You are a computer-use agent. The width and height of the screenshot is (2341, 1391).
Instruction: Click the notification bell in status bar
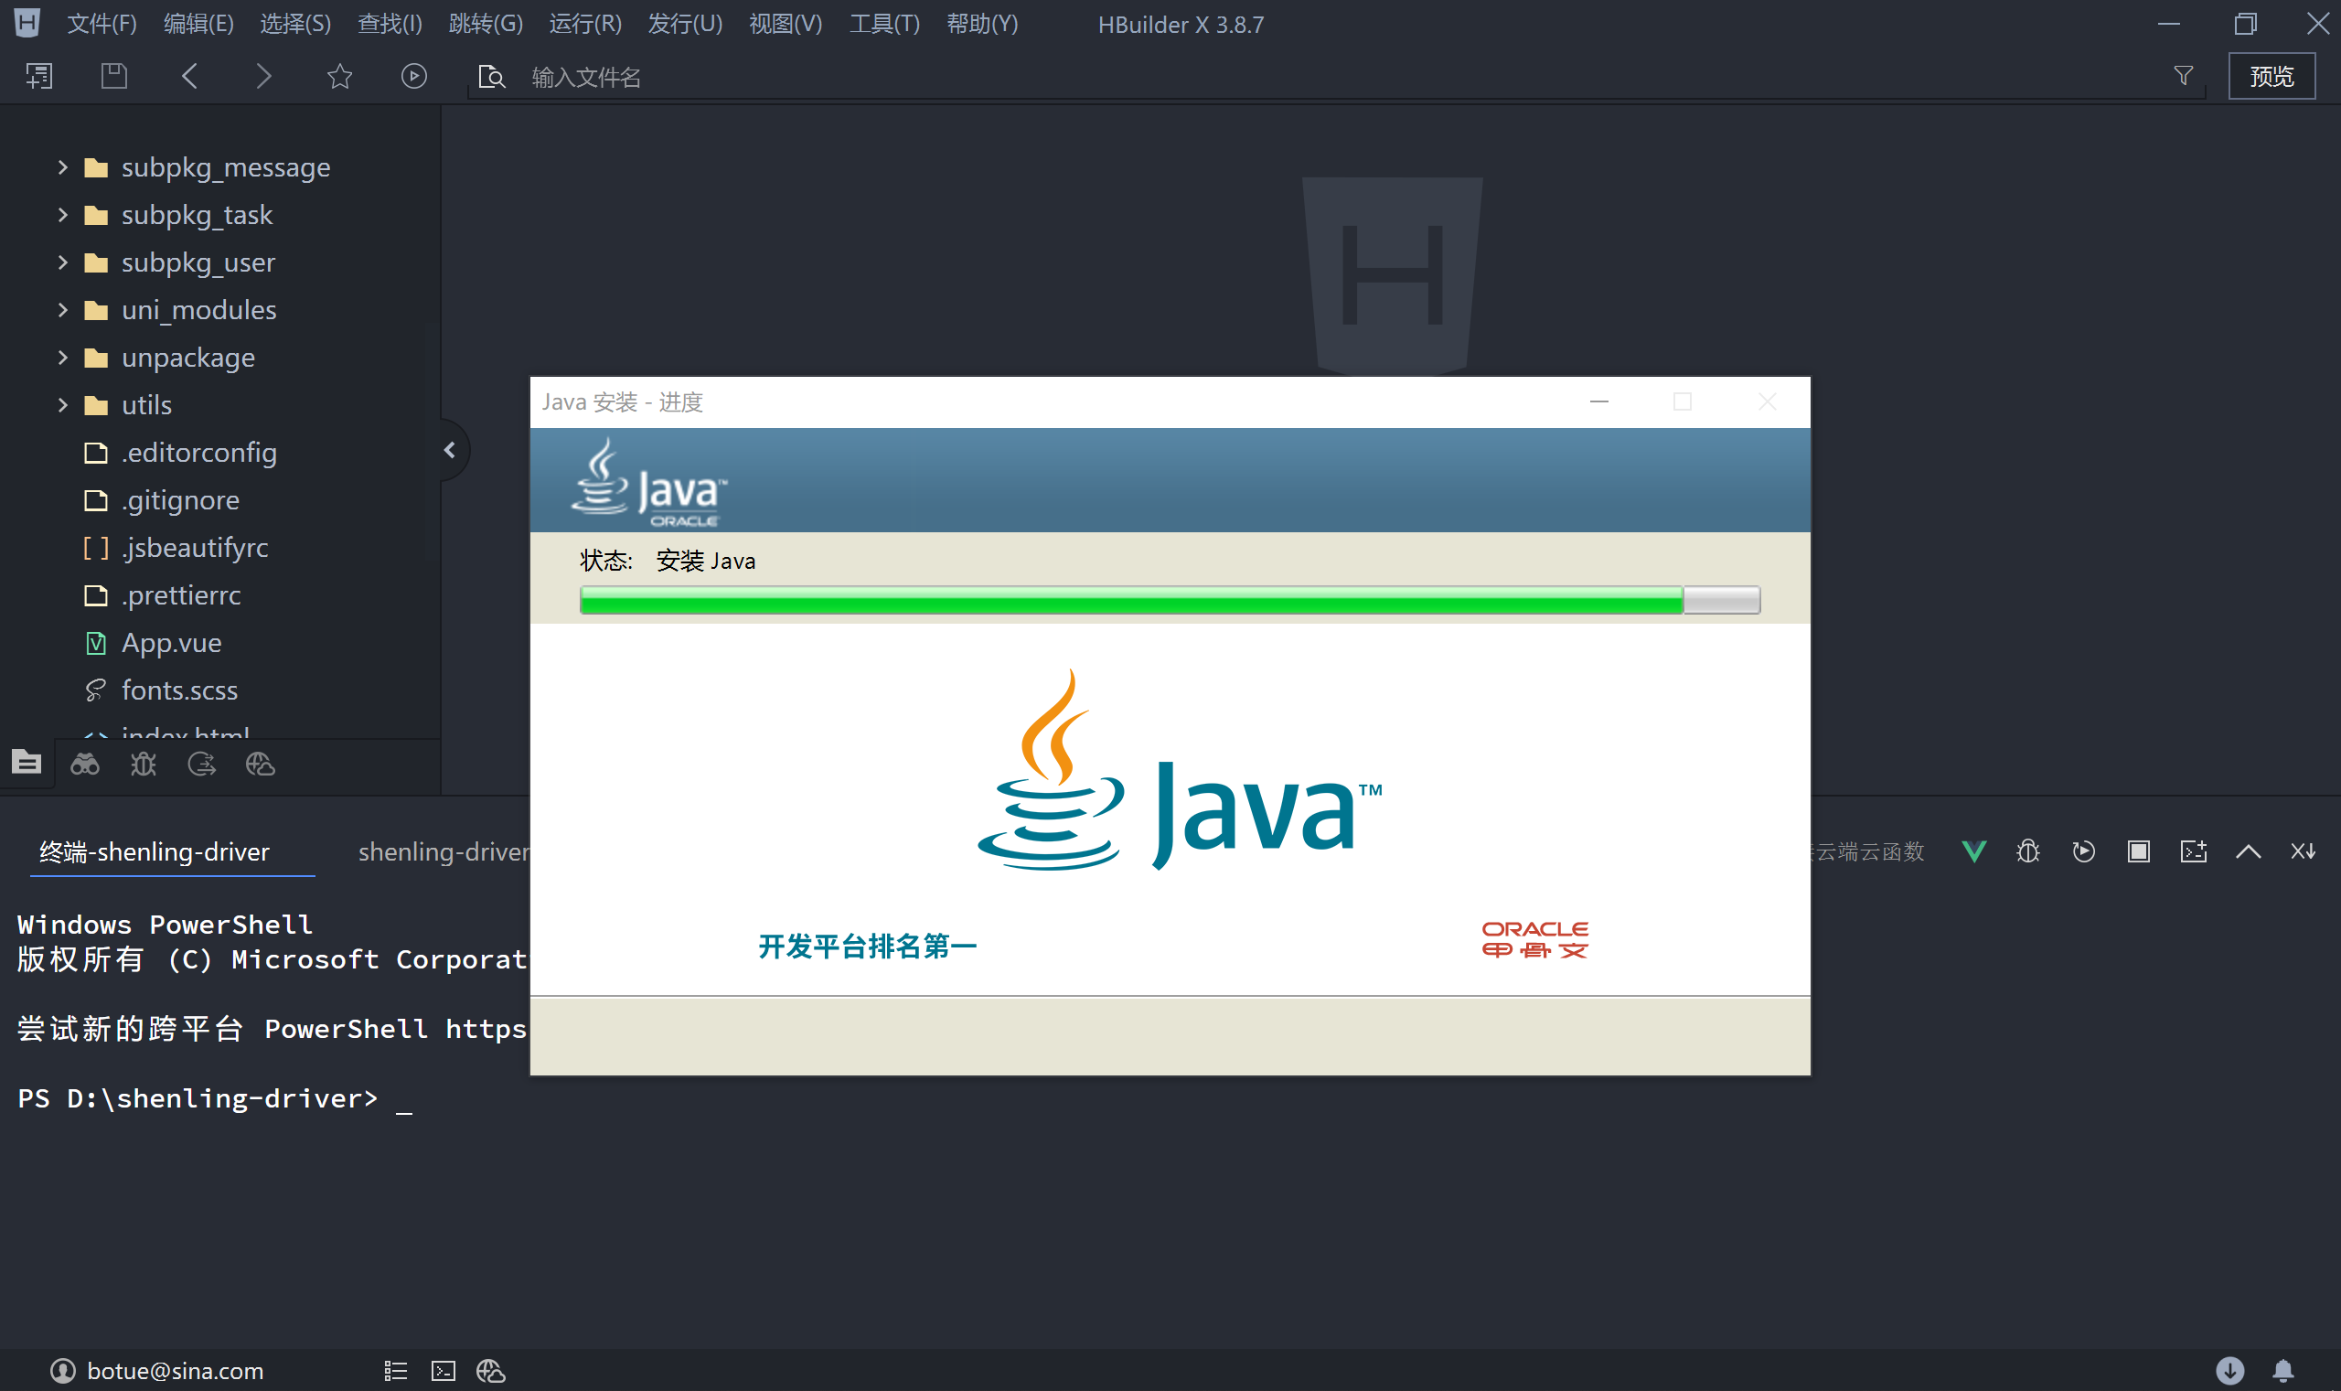2282,1370
